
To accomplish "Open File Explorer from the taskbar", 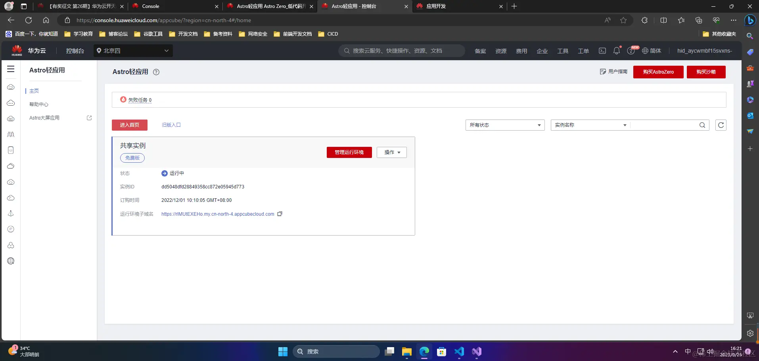I will pyautogui.click(x=407, y=351).
